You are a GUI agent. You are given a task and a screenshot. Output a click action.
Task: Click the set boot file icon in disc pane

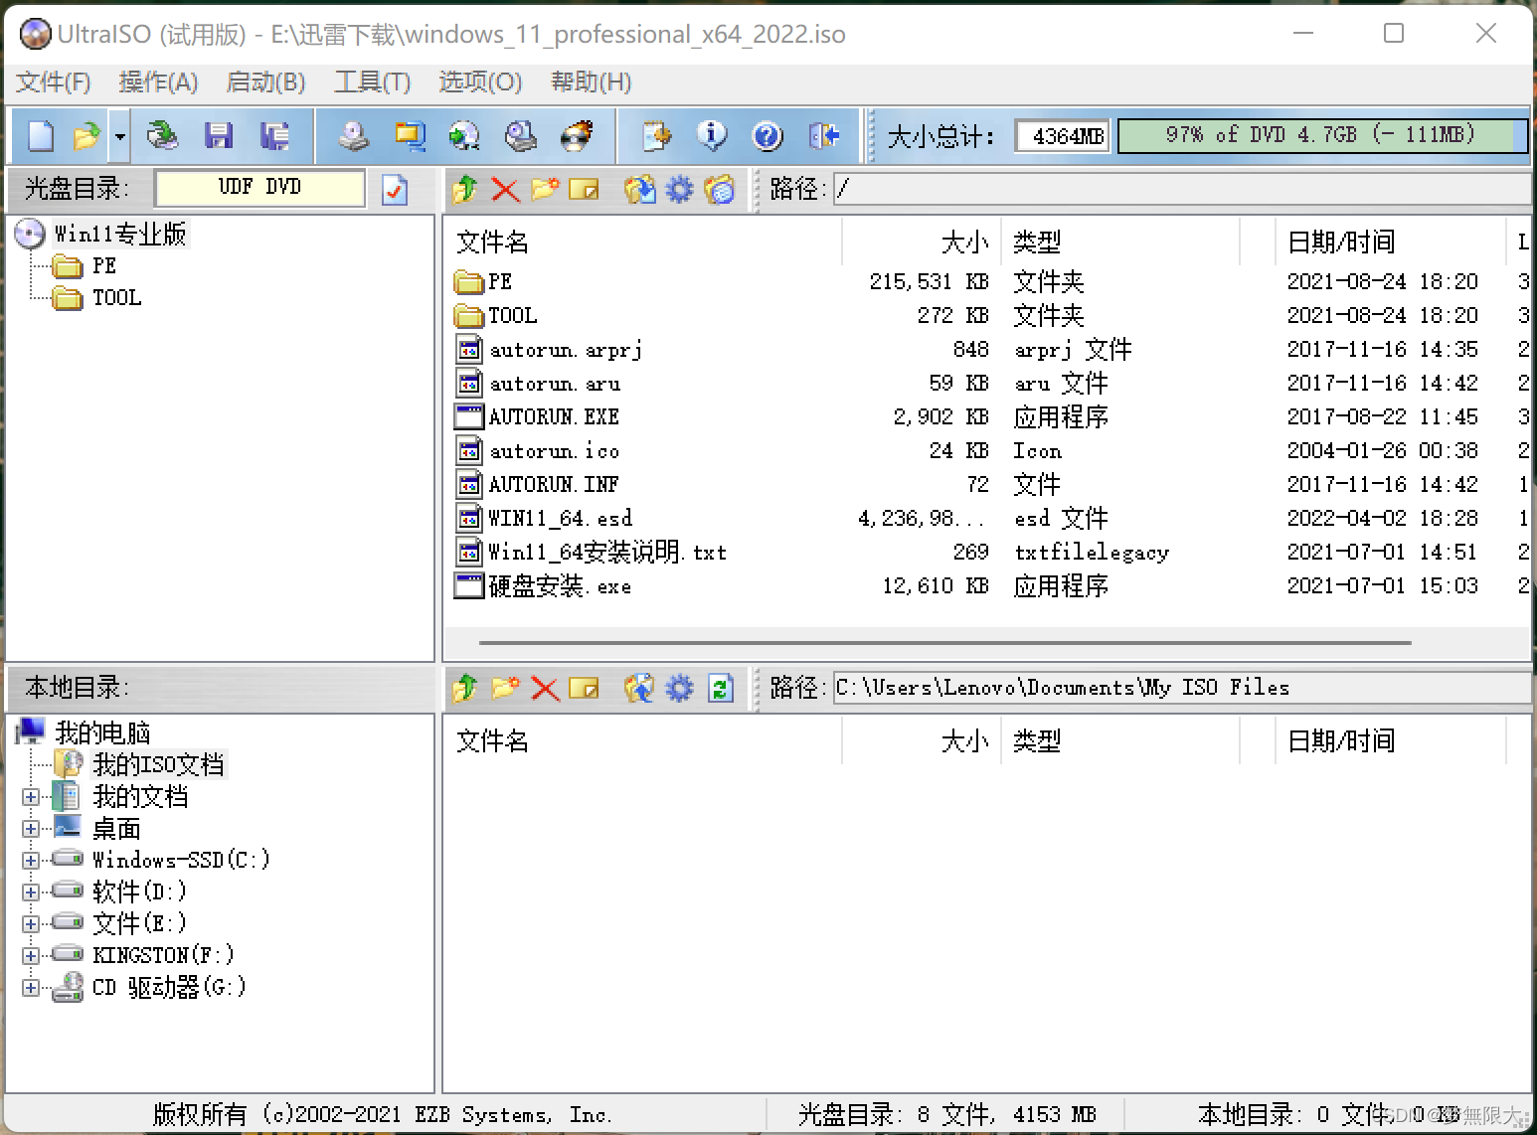pyautogui.click(x=719, y=189)
